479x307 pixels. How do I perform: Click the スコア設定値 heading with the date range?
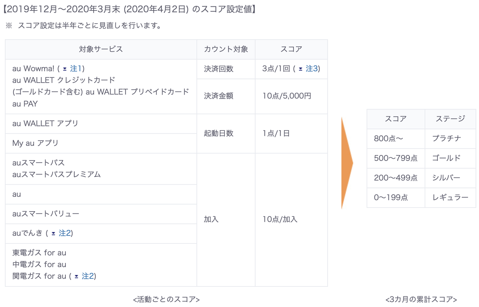coord(129,9)
